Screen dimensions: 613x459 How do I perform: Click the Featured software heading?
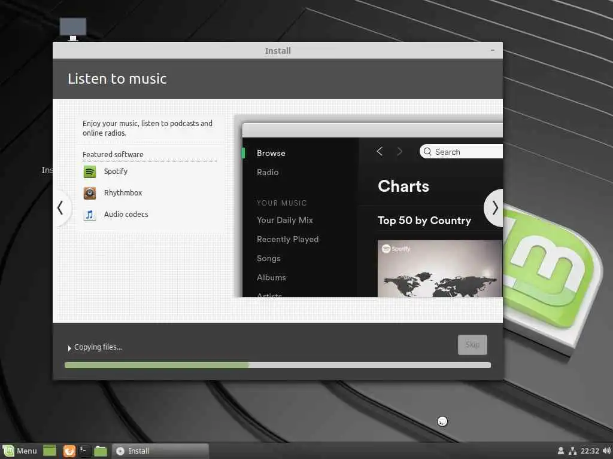point(113,155)
